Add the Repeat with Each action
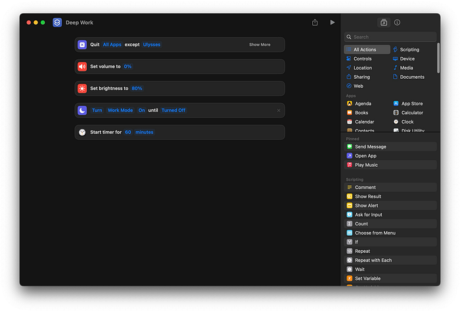The width and height of the screenshot is (460, 312). [x=390, y=260]
